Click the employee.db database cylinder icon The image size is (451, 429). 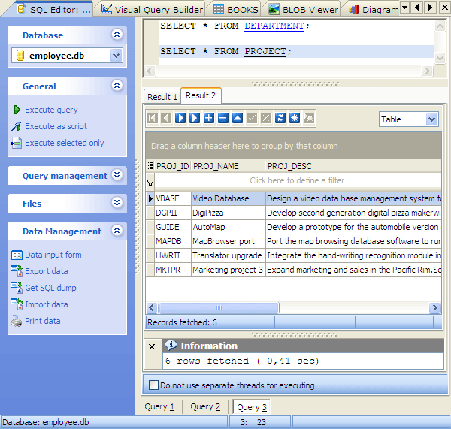click(20, 56)
